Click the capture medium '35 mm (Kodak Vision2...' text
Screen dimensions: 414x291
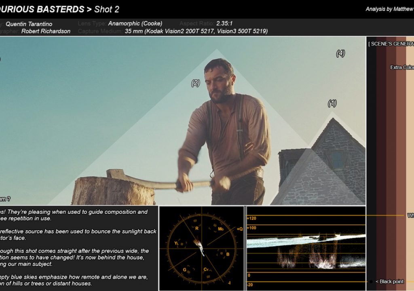(x=196, y=31)
